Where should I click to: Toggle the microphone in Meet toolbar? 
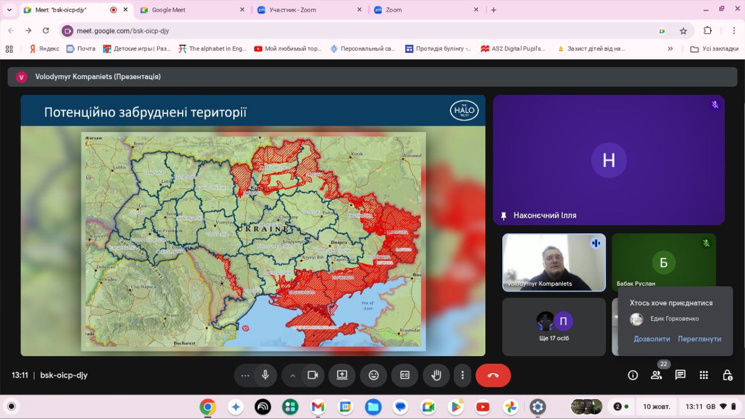pyautogui.click(x=265, y=375)
